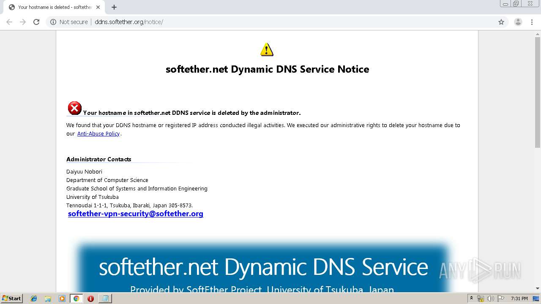Click the softether.net Dynamic DNS Service banner
541x304 pixels.
263,268
